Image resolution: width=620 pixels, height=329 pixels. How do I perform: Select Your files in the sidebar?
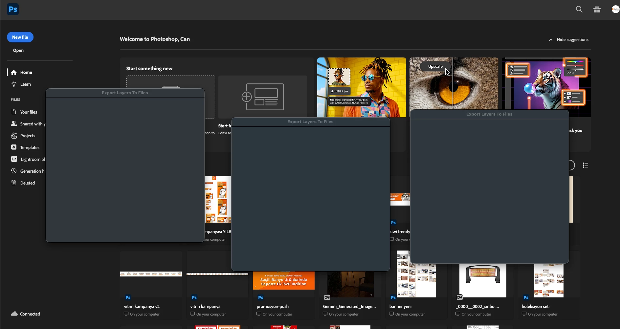24,112
